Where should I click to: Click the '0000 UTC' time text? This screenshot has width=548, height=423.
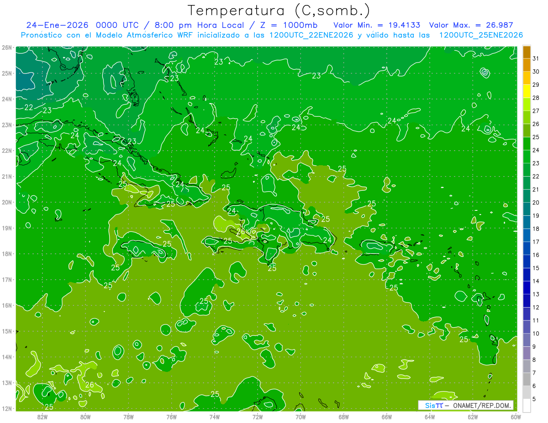click(120, 25)
